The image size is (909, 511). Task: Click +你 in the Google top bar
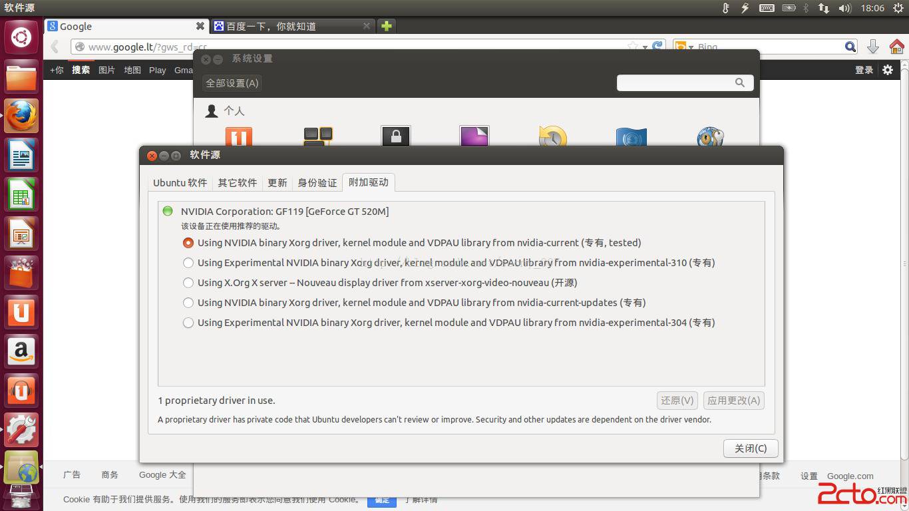pyautogui.click(x=57, y=70)
